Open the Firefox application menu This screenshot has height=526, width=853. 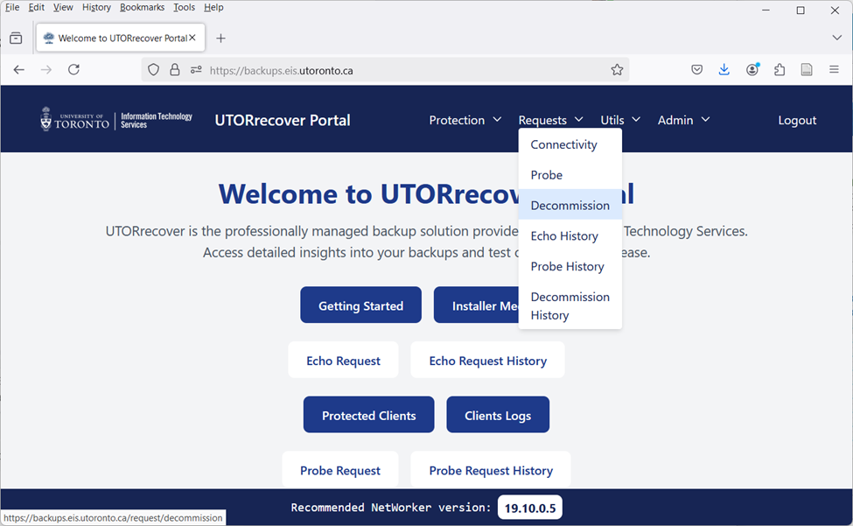[834, 70]
